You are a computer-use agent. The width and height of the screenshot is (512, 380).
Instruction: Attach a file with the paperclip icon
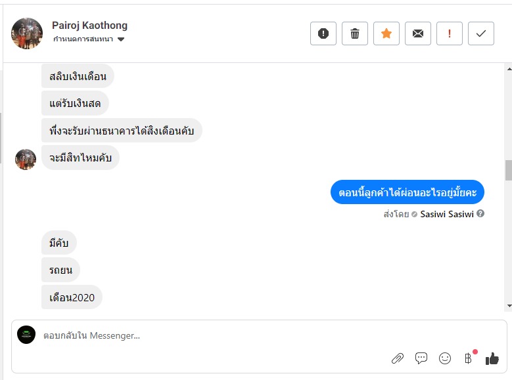[x=398, y=358]
